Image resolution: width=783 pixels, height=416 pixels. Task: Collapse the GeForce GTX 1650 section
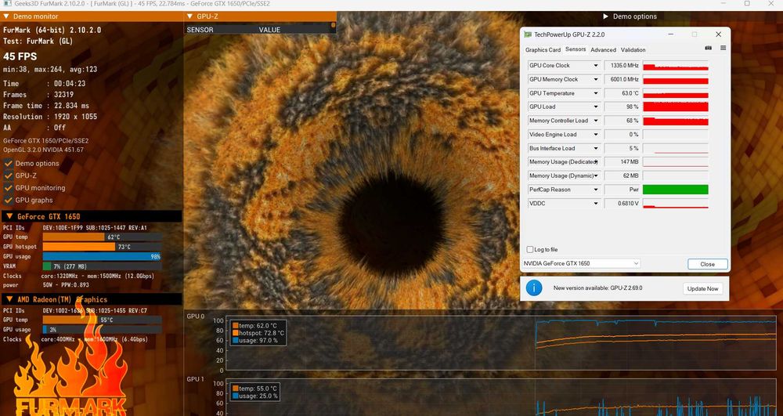[9, 216]
